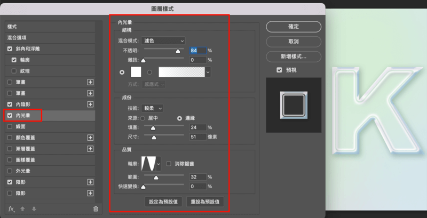Select the 居中 source radio button
The height and width of the screenshot is (218, 427).
pyautogui.click(x=143, y=118)
